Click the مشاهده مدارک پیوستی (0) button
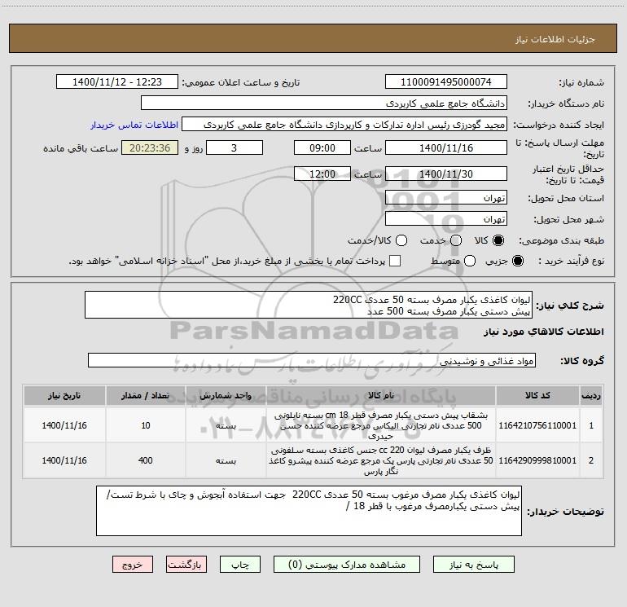 click(347, 564)
